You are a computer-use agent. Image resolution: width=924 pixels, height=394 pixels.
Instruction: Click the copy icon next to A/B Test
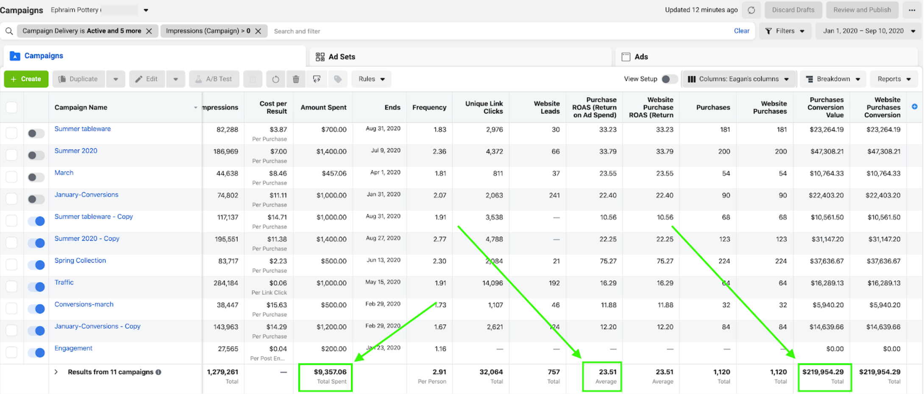(253, 79)
